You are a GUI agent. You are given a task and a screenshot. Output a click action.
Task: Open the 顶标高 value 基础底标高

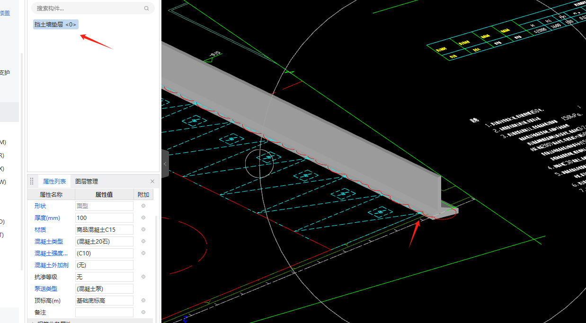click(x=104, y=301)
